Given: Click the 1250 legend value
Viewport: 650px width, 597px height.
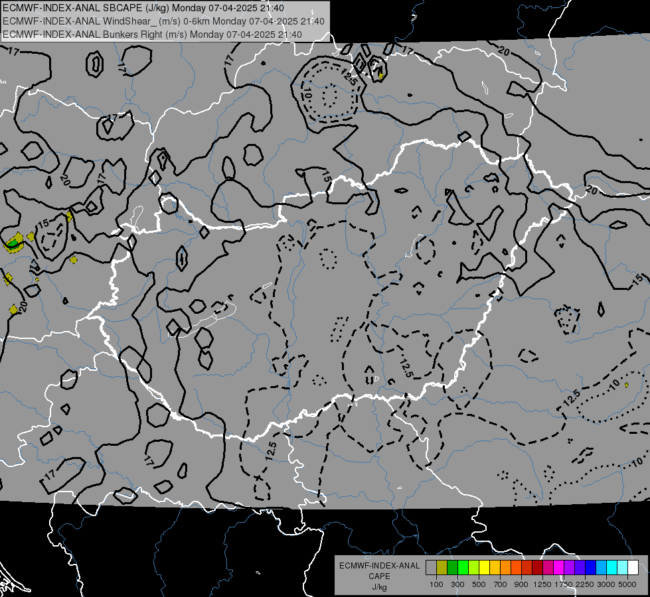Looking at the screenshot, I should coord(542,584).
